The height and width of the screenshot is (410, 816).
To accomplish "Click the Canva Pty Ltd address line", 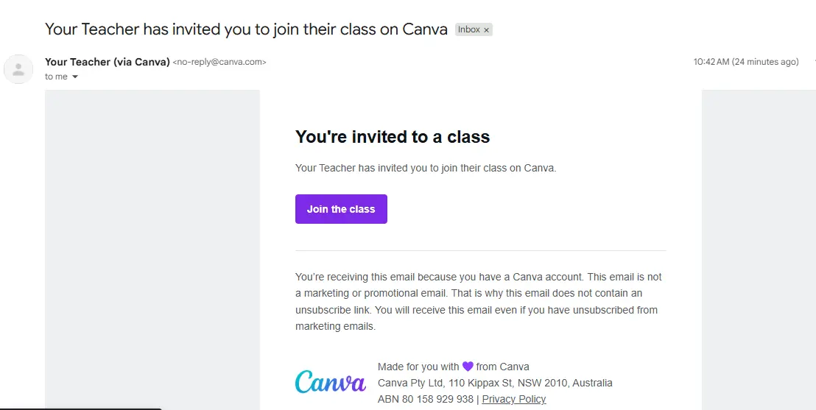I will point(495,383).
